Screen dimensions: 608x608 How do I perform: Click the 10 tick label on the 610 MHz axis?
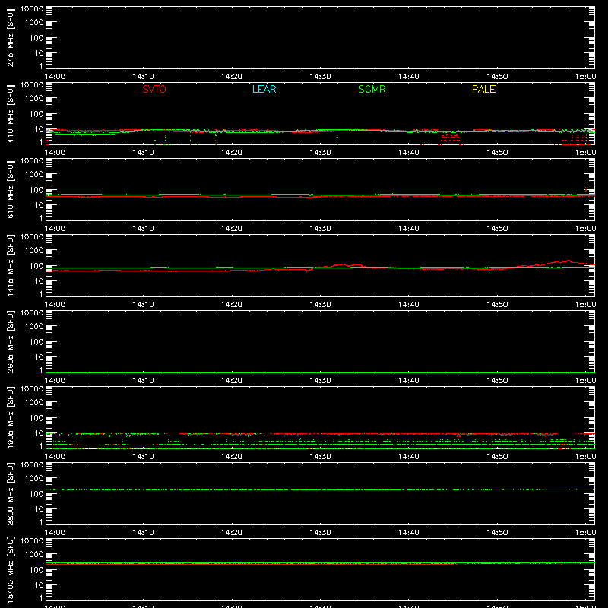point(40,205)
